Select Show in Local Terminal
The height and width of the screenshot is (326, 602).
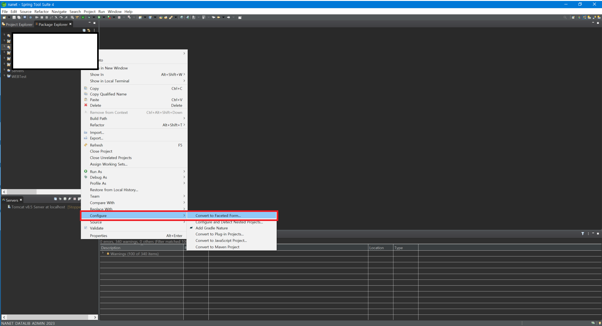134,81
